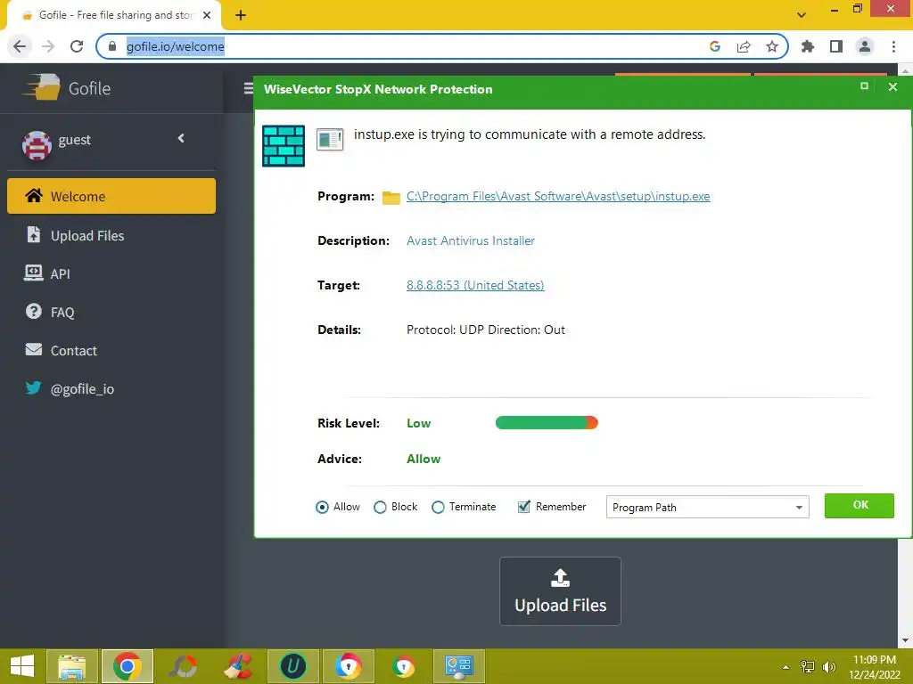
Task: Expand the tab search chevron
Action: point(802,15)
